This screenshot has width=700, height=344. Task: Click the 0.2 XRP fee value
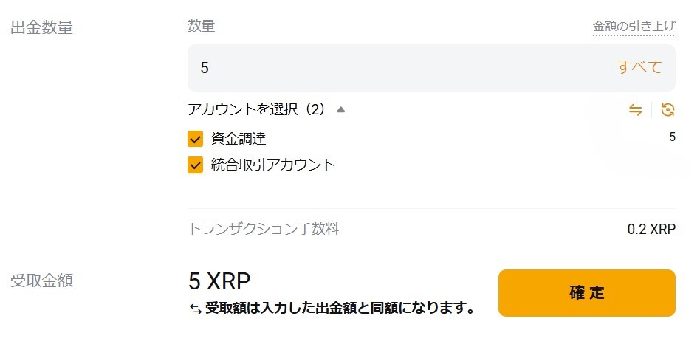point(651,229)
